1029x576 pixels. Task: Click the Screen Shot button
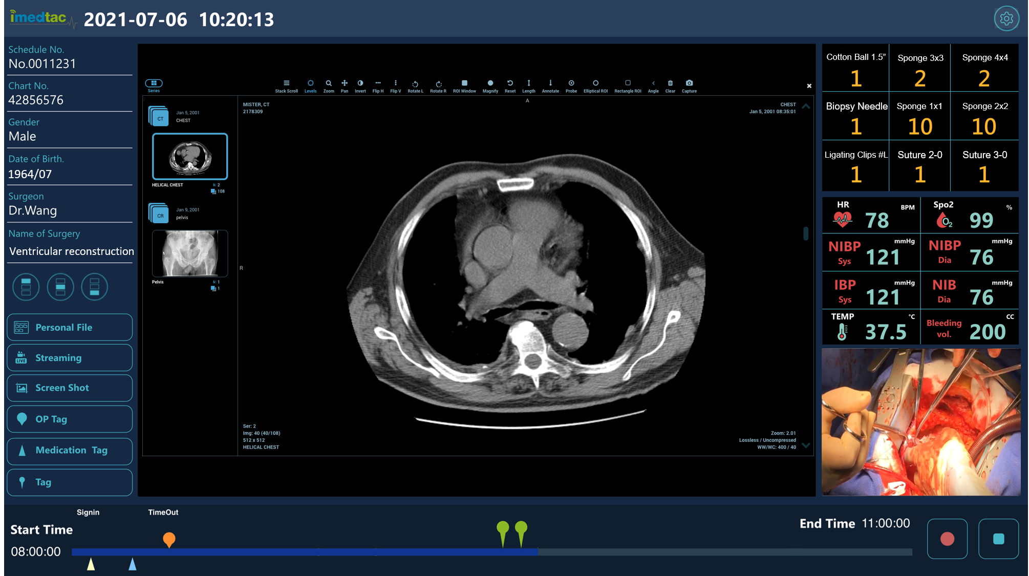[70, 388]
